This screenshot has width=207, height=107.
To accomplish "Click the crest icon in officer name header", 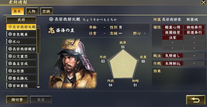I will click(x=51, y=19).
